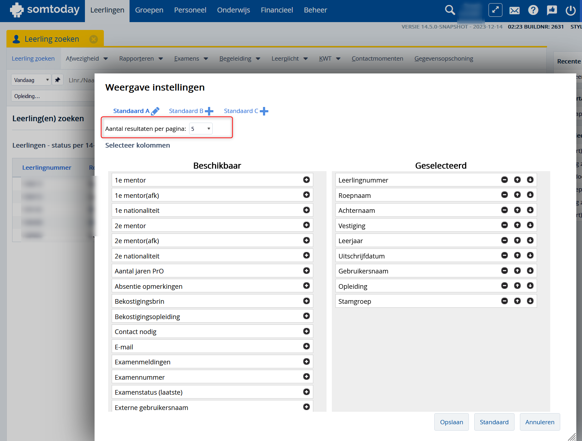582x441 pixels.
Task: Open Gegevensopschoning link
Action: [x=444, y=58]
